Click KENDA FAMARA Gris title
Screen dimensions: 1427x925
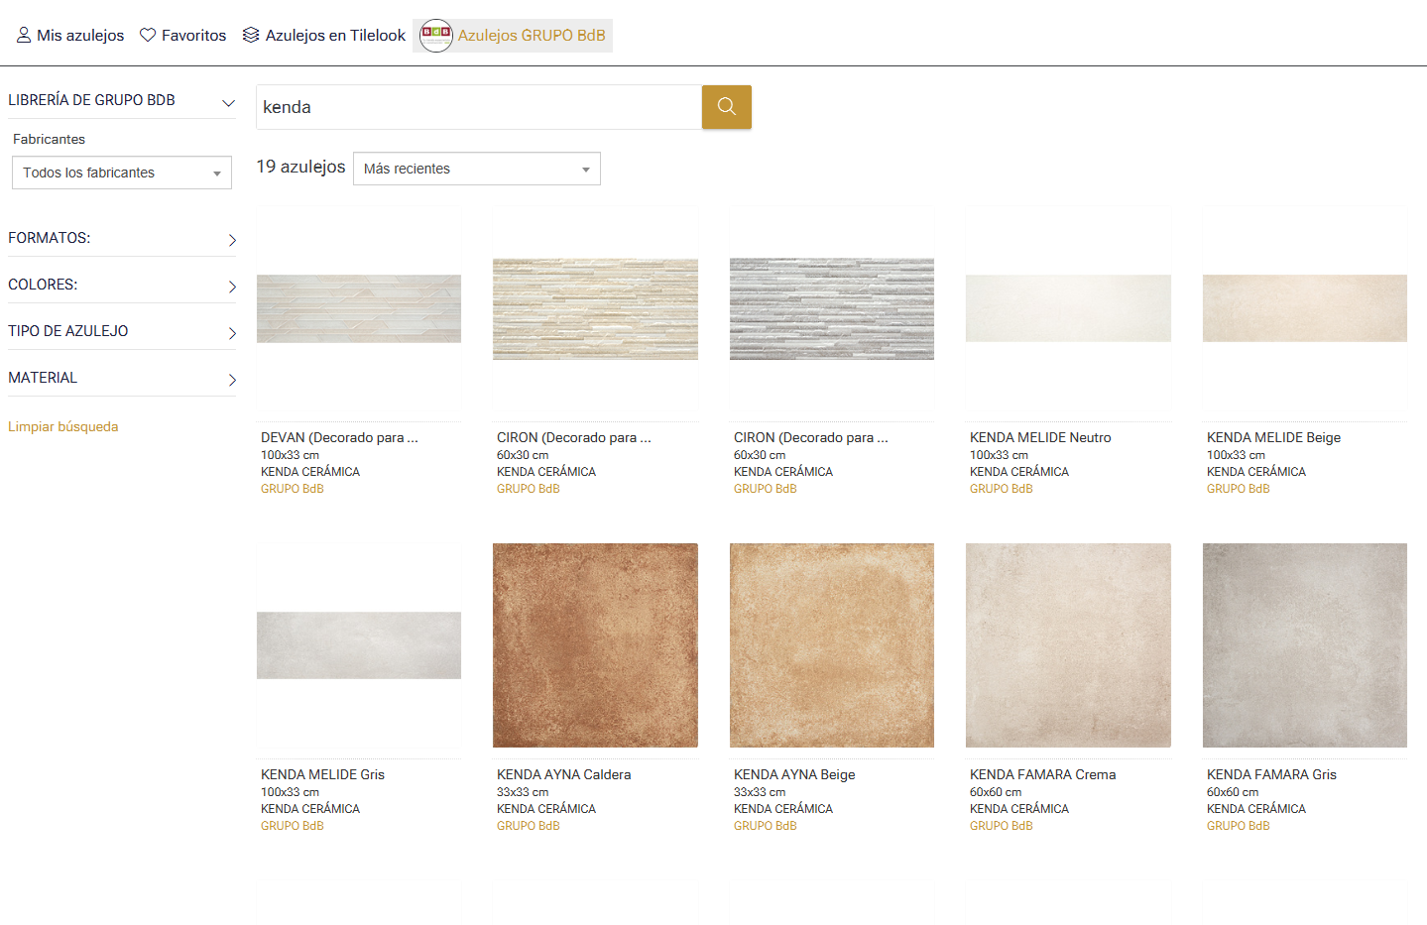tap(1271, 774)
